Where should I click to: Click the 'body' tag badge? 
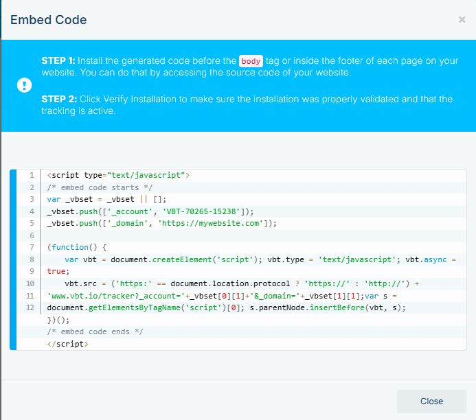(x=251, y=61)
